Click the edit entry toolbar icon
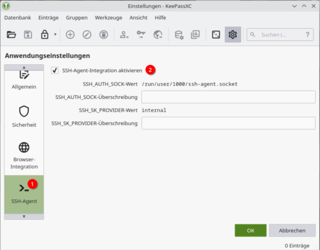The image size is (320, 250). (87, 35)
